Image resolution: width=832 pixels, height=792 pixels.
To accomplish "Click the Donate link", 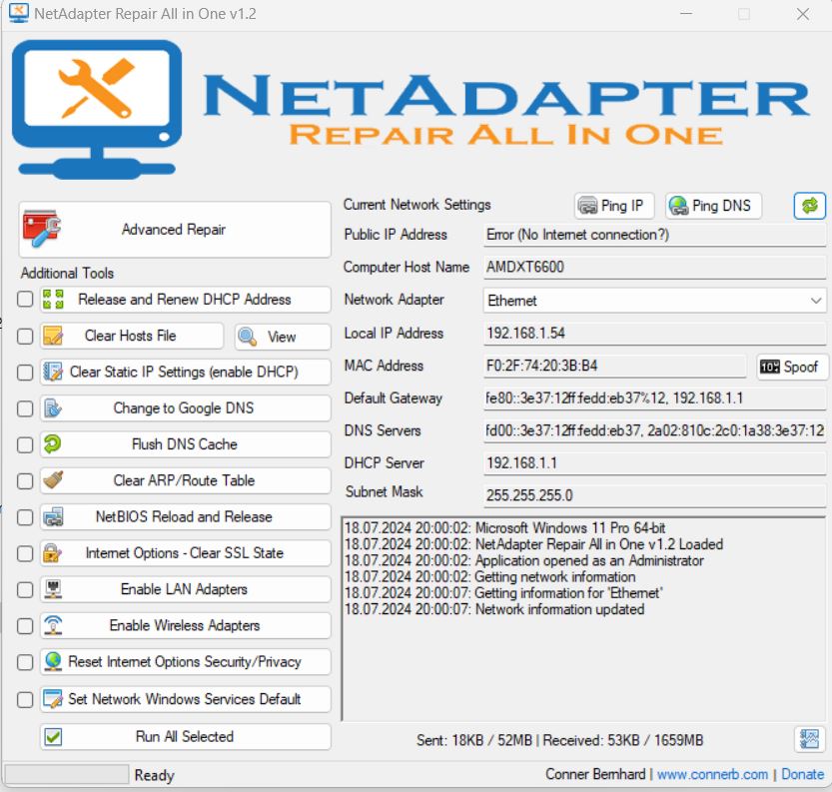I will click(802, 774).
